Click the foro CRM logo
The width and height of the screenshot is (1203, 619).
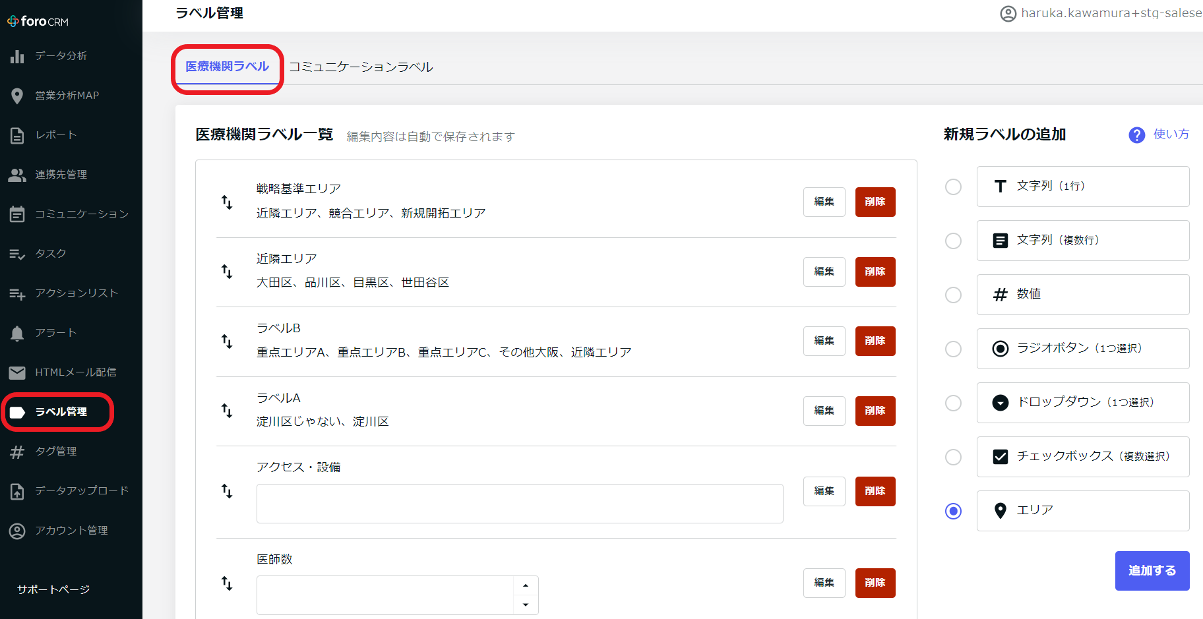38,21
